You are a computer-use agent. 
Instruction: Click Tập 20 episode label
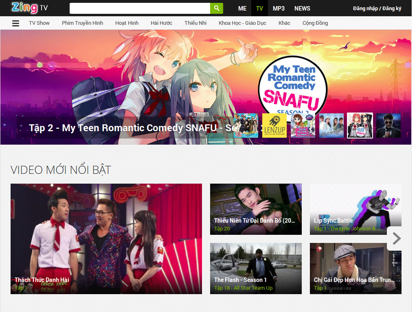tap(222, 229)
